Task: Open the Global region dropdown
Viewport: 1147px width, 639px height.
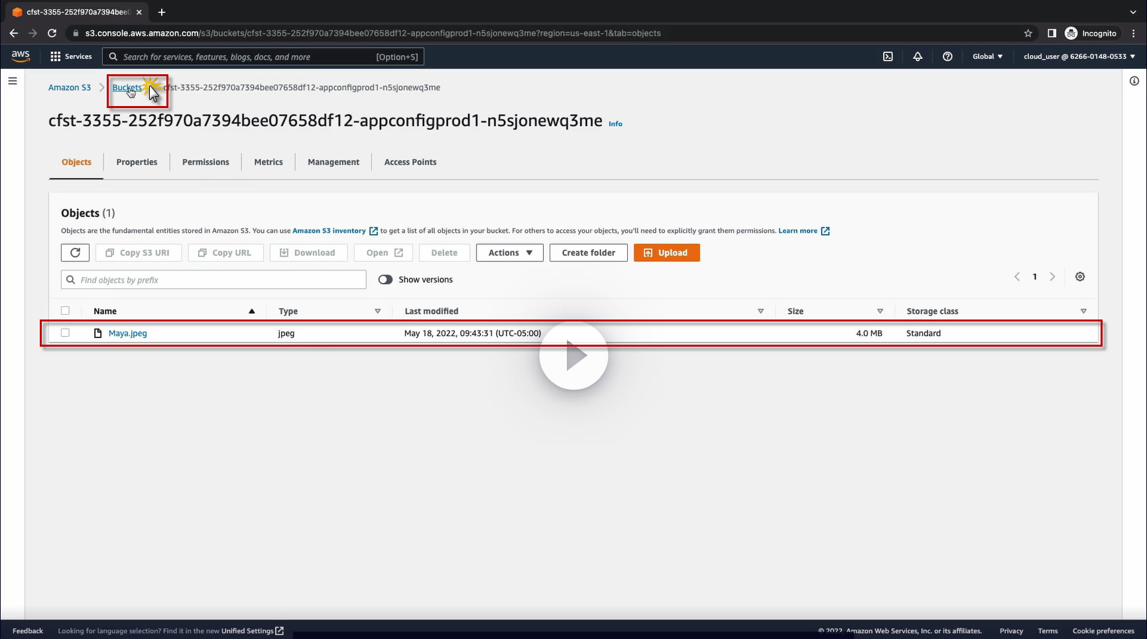Action: point(987,56)
